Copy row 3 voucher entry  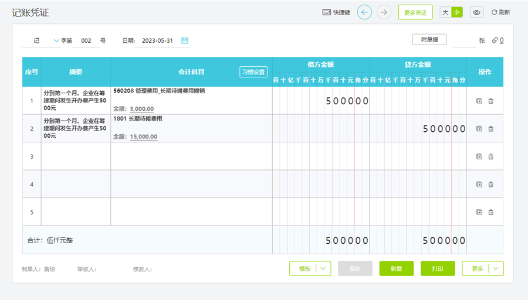[479, 156]
